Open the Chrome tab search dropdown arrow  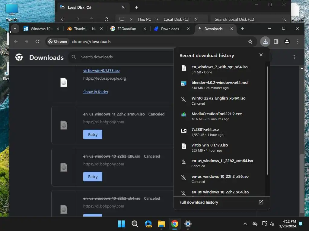(15, 29)
